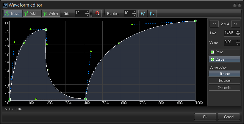Image resolution: width=244 pixels, height=124 pixels.
Task: Select the Add point tool
Action: click(32, 13)
